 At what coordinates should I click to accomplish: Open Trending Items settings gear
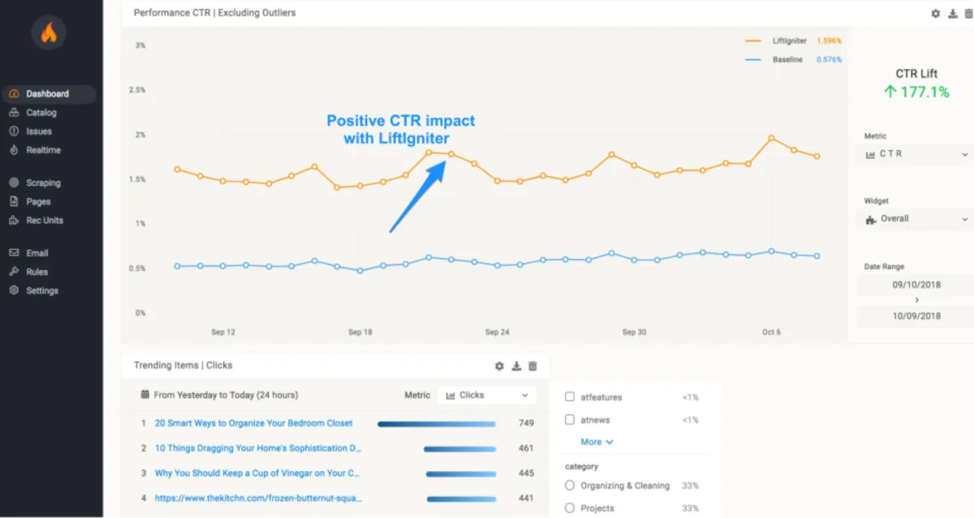pos(499,366)
